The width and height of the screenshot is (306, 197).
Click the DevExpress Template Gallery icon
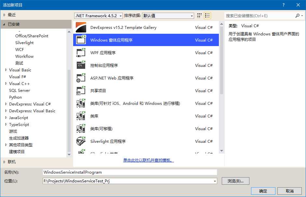pyautogui.click(x=81, y=27)
